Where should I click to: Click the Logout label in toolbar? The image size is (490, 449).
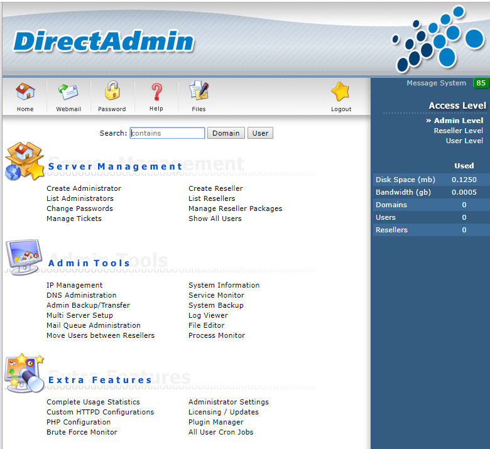(x=341, y=109)
